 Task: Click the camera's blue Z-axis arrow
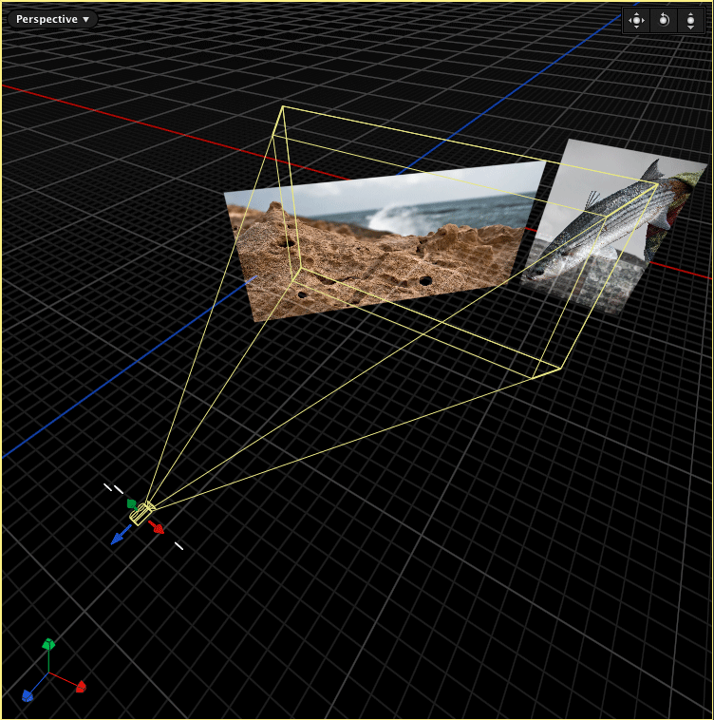pyautogui.click(x=119, y=538)
